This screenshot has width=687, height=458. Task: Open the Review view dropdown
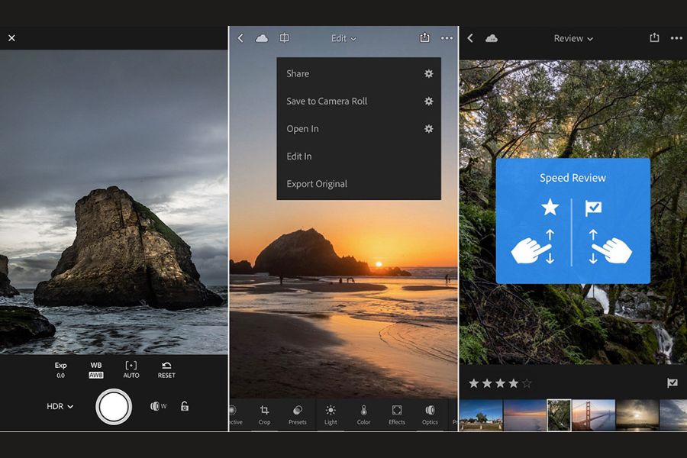coord(572,37)
